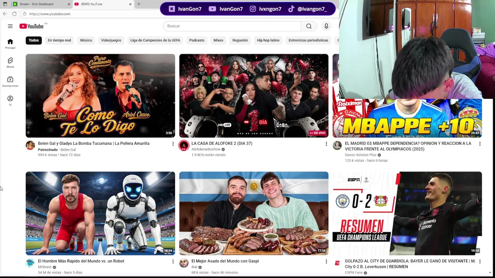This screenshot has width=495, height=278.
Task: Close the Kick Dashboard tab
Action: [x=69, y=4]
